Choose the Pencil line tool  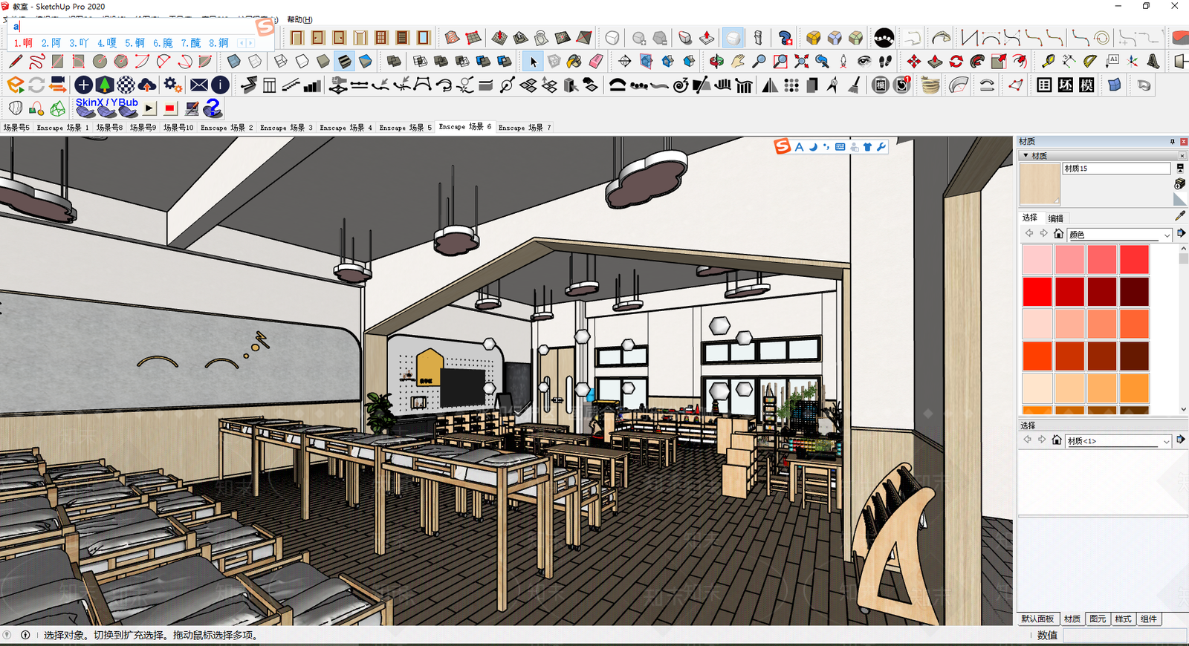16,62
